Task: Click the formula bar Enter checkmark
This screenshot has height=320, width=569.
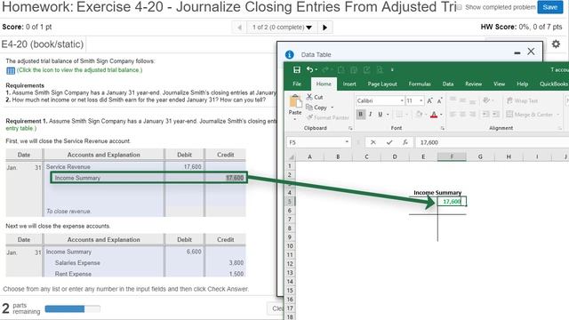Action: [389, 142]
